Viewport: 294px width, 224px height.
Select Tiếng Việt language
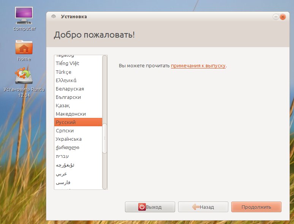[78, 64]
